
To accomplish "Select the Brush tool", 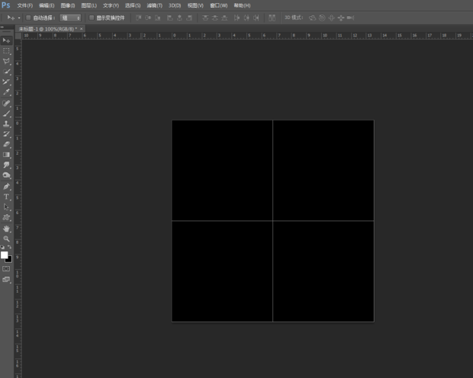I will tap(6, 113).
